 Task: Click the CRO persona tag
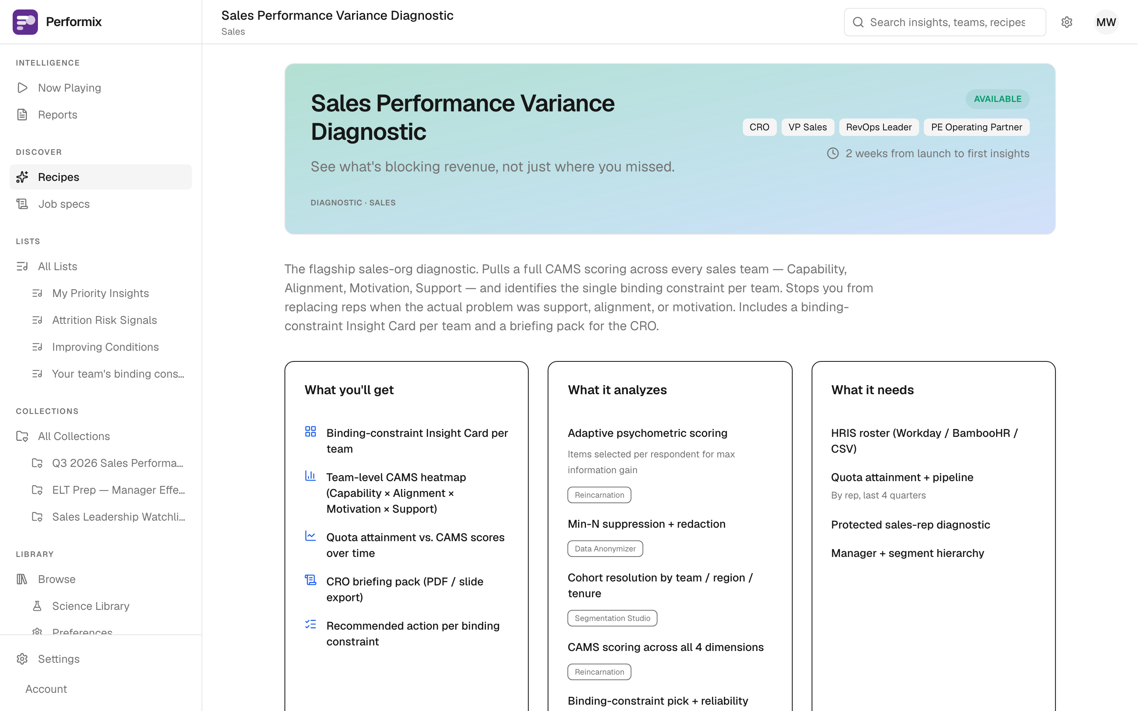pos(759,127)
